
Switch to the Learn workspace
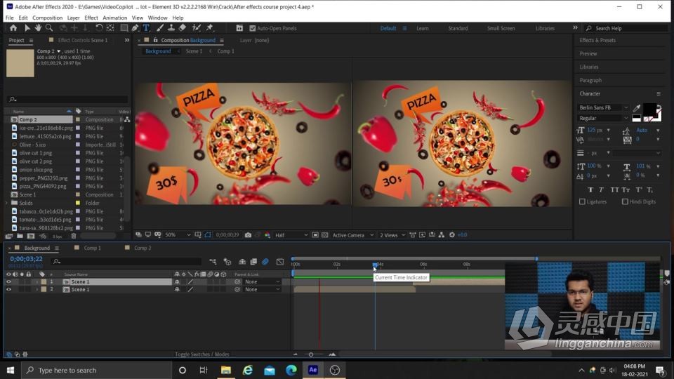click(x=422, y=28)
